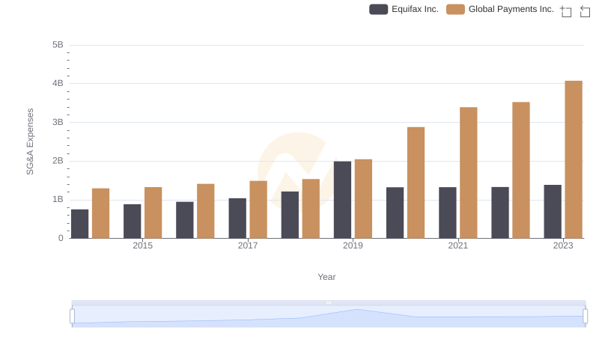The width and height of the screenshot is (599, 345).
Task: Click the 2023 x-axis label
Action: (x=563, y=245)
